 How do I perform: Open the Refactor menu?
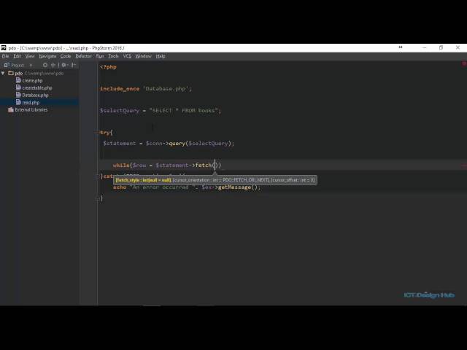pos(83,56)
